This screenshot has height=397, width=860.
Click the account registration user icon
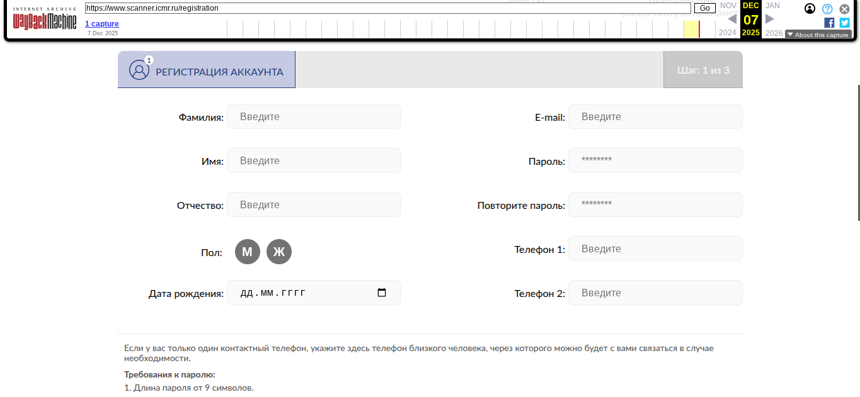pyautogui.click(x=139, y=70)
